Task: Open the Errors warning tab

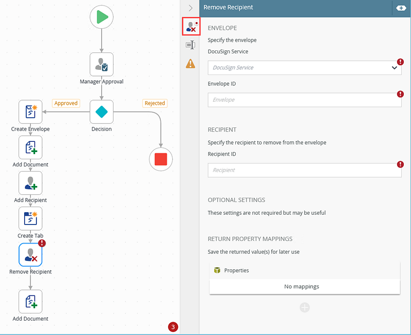Action: [191, 64]
